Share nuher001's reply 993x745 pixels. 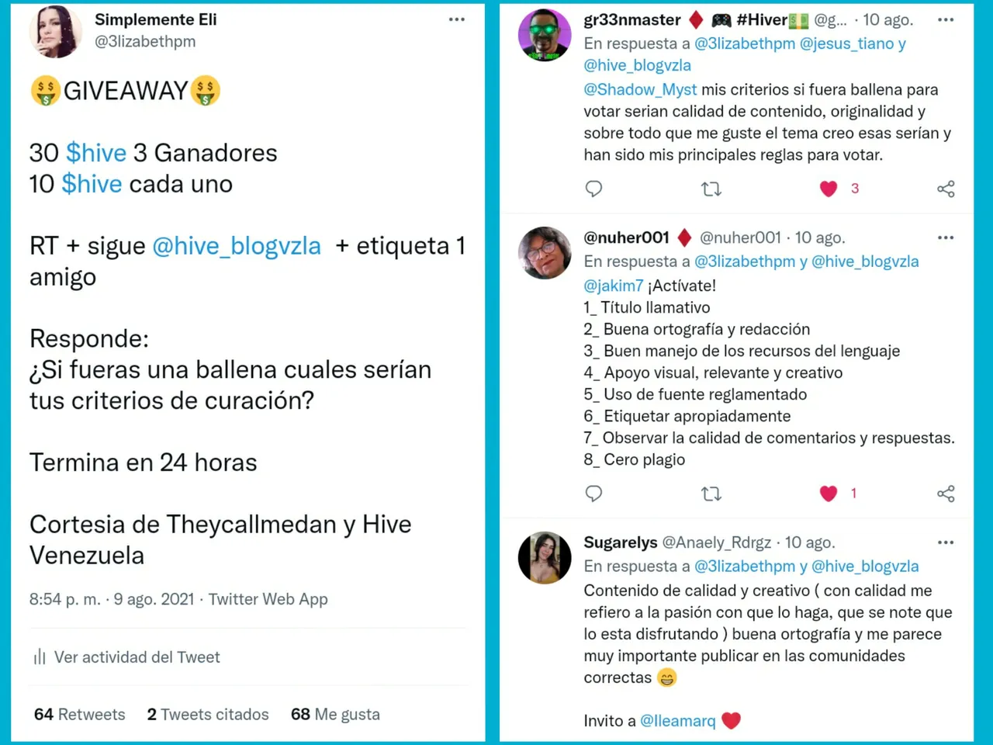[946, 494]
